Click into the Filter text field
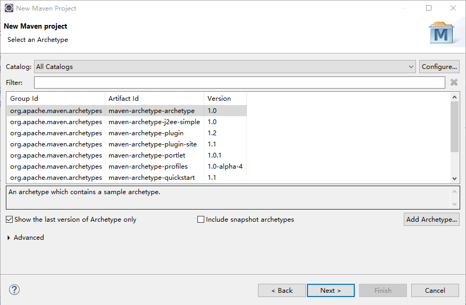 click(x=239, y=82)
